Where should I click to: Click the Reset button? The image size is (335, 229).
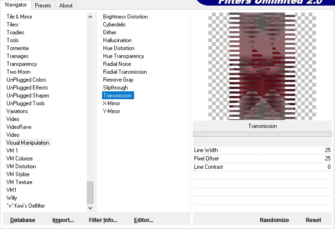click(x=313, y=220)
